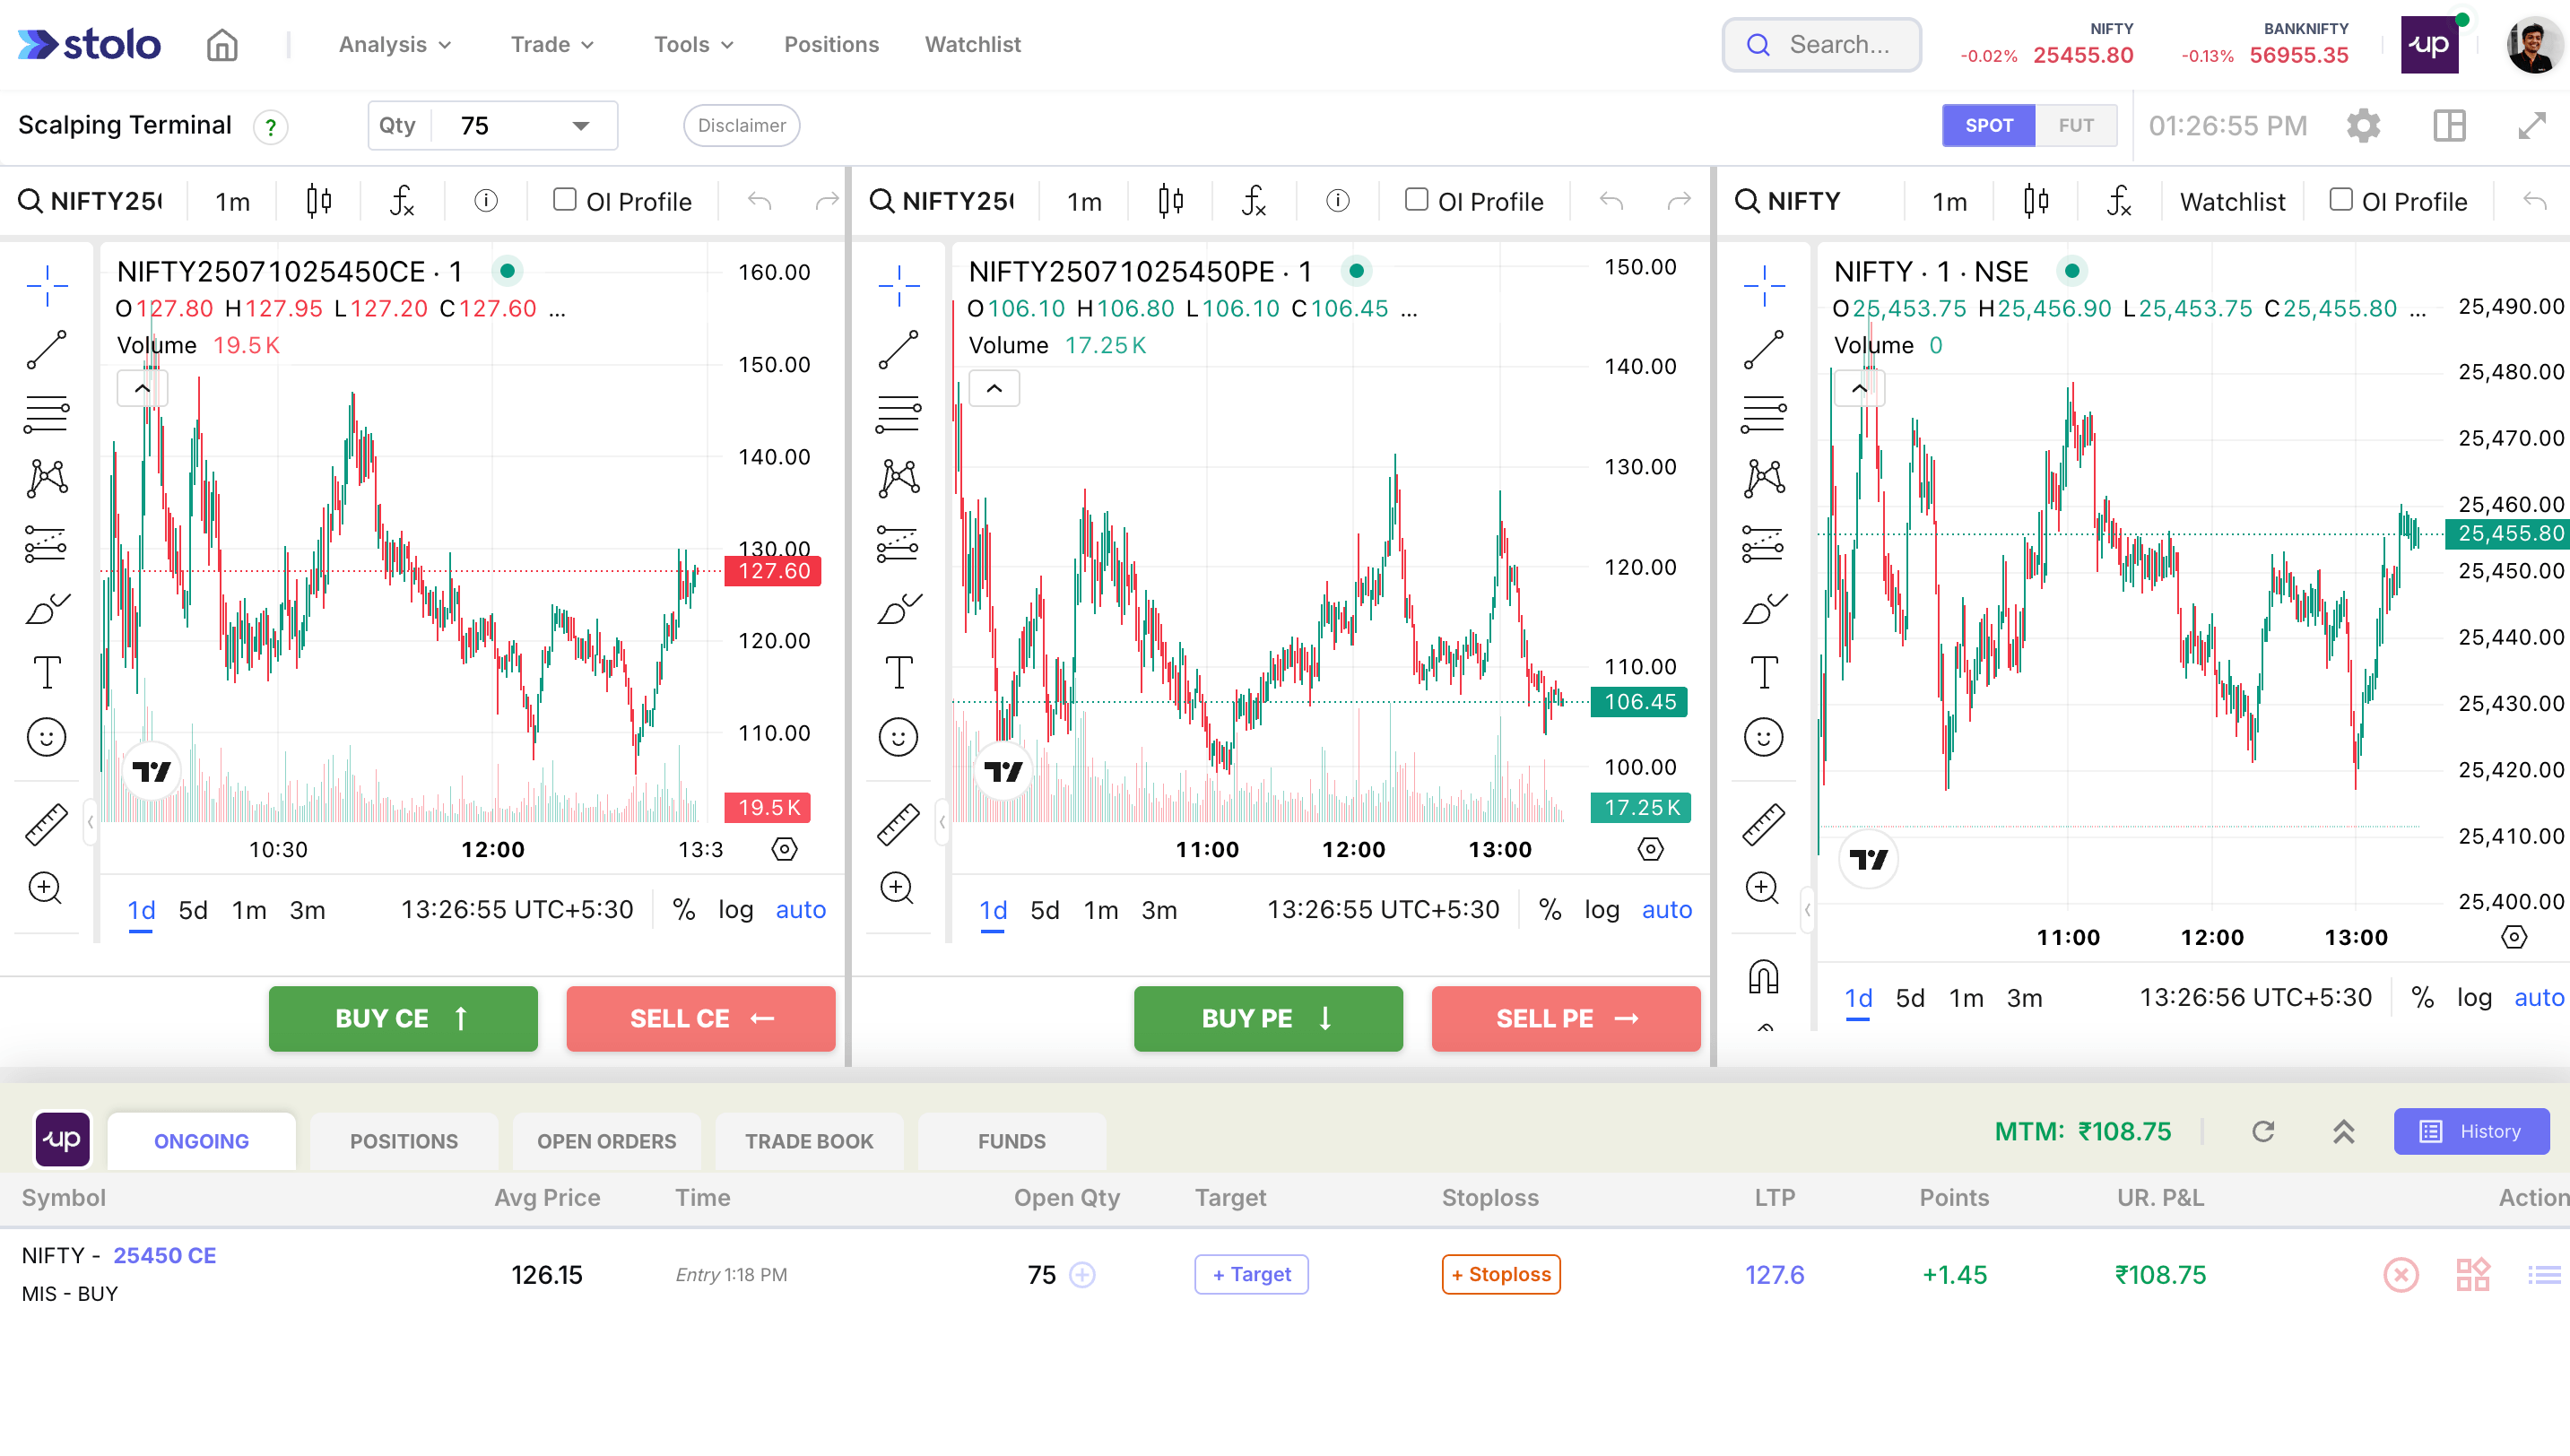The width and height of the screenshot is (2570, 1456).
Task: Open the Scalping Terminal settings gear near the clock
Action: pyautogui.click(x=2364, y=125)
